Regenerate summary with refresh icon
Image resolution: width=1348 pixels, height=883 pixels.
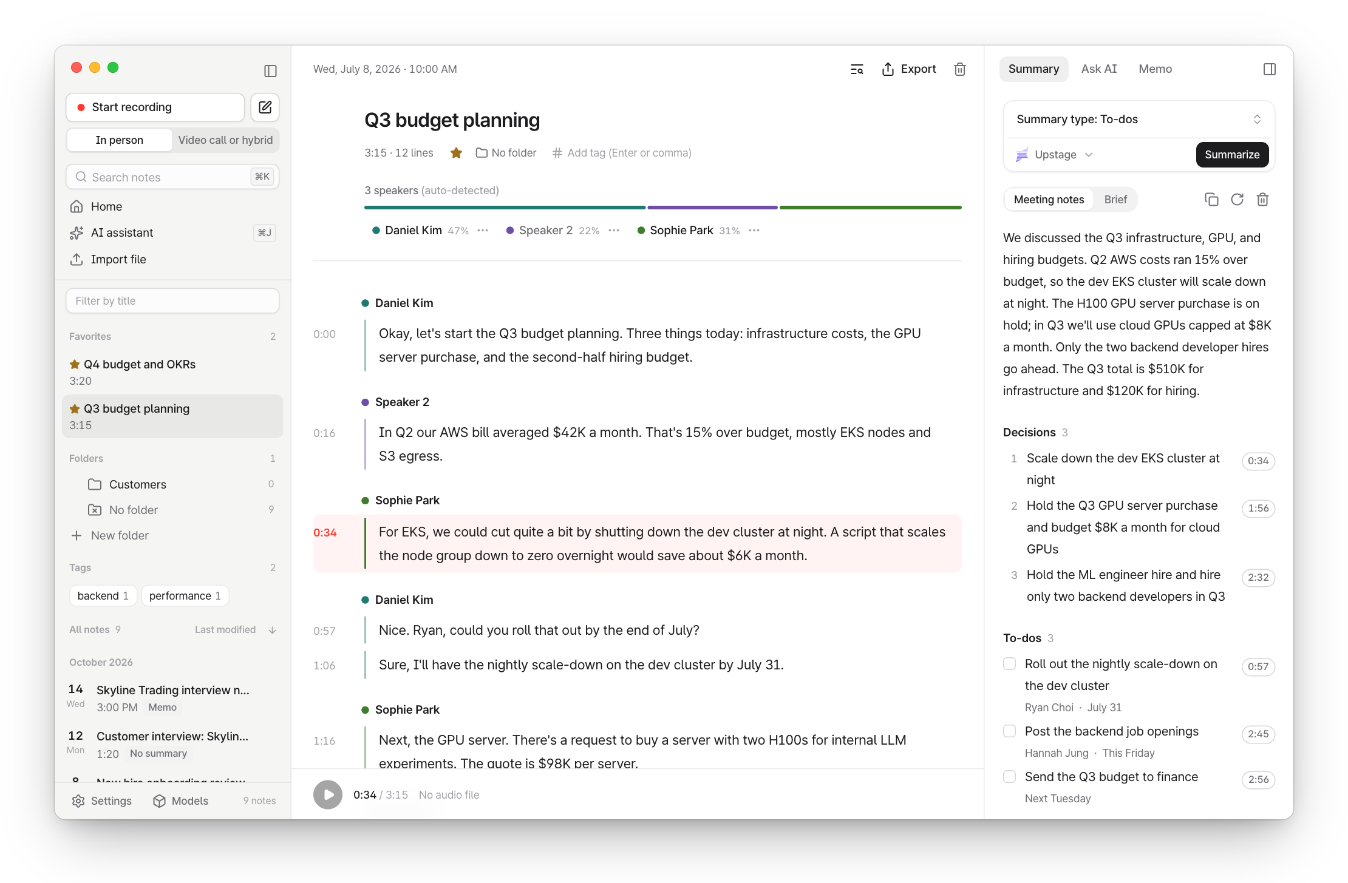point(1237,200)
